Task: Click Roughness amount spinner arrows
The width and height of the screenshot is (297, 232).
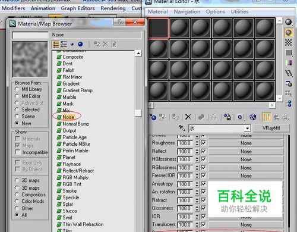Action: point(197,143)
